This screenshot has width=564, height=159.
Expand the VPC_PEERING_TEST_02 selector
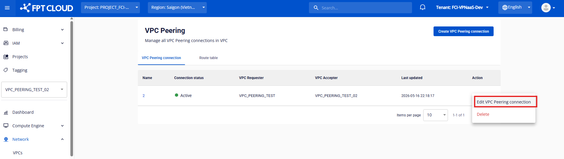coord(34,90)
